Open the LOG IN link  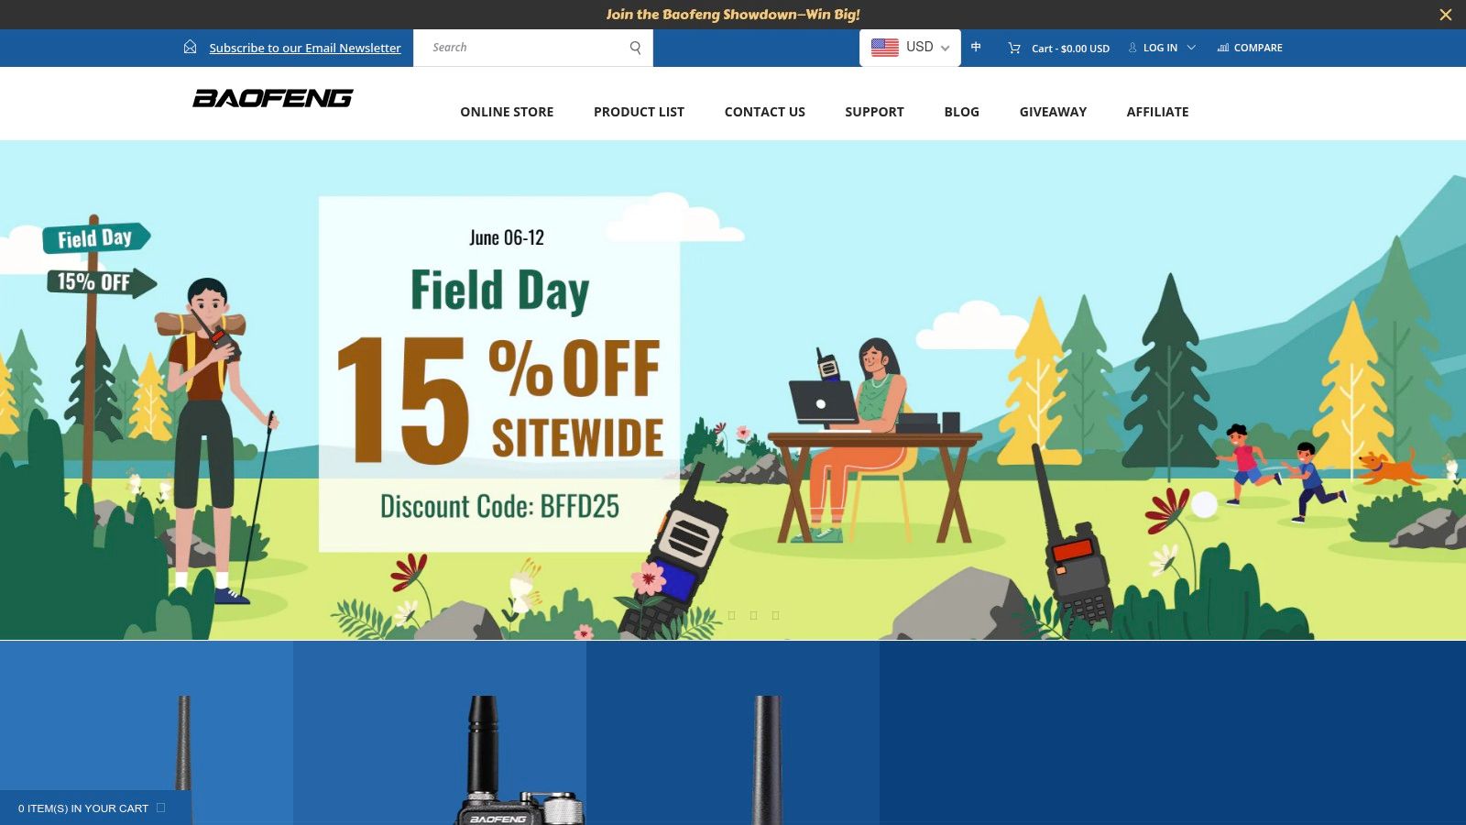pos(1160,48)
